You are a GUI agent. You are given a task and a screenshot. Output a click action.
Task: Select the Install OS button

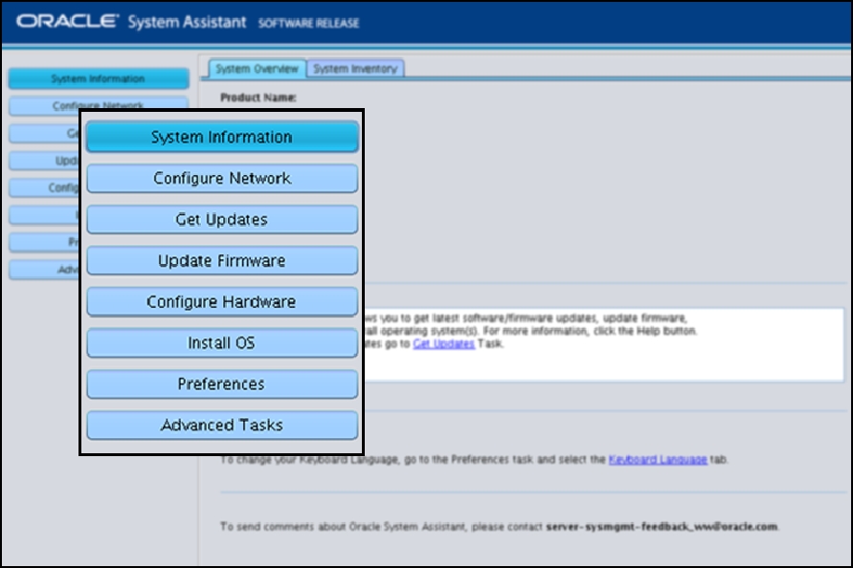(x=222, y=343)
